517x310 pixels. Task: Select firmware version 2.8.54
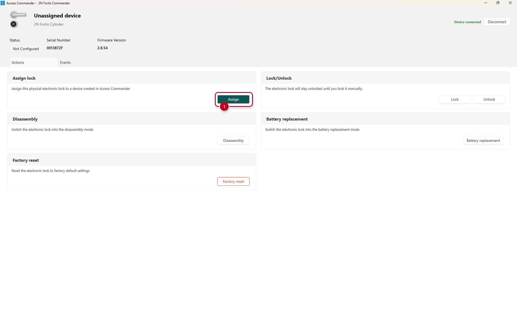pyautogui.click(x=102, y=48)
